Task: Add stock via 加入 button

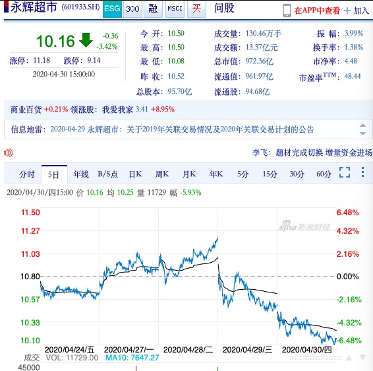Action: pos(357,11)
